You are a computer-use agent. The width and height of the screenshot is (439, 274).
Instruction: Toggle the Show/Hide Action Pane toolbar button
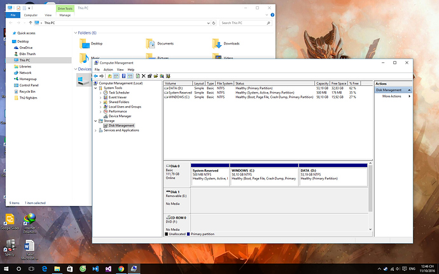[130, 76]
